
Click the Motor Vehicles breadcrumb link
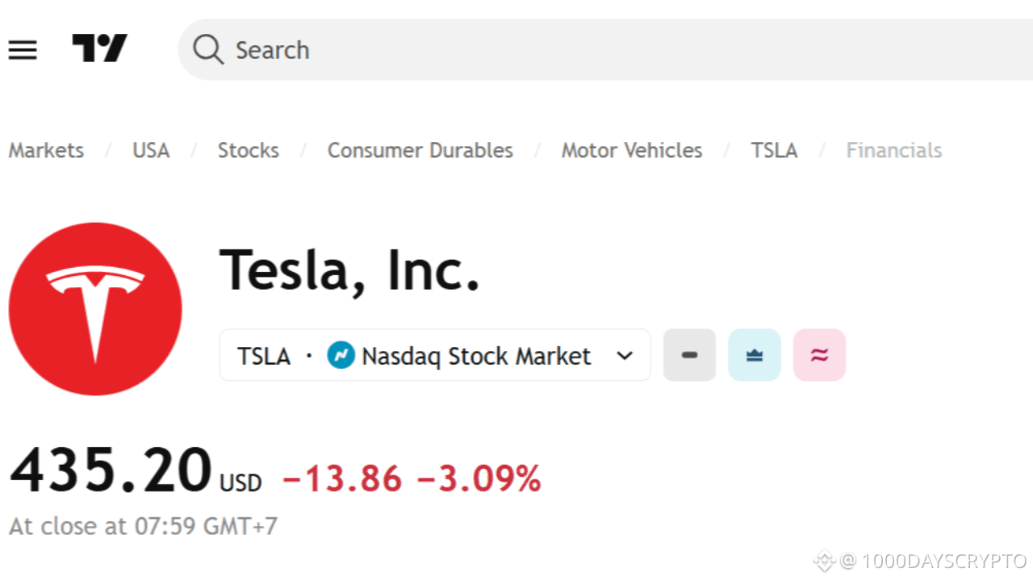coord(631,150)
